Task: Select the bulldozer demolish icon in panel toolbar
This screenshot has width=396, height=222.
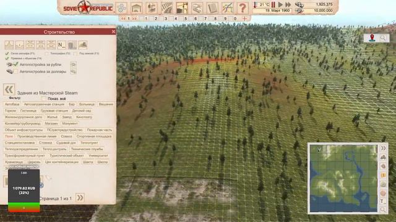Action: pyautogui.click(x=82, y=45)
